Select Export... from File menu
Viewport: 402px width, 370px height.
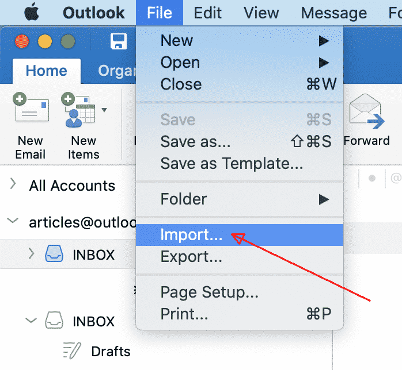tap(240, 256)
